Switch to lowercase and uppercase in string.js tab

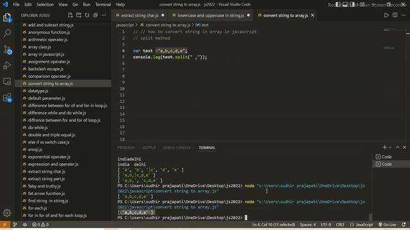click(211, 15)
